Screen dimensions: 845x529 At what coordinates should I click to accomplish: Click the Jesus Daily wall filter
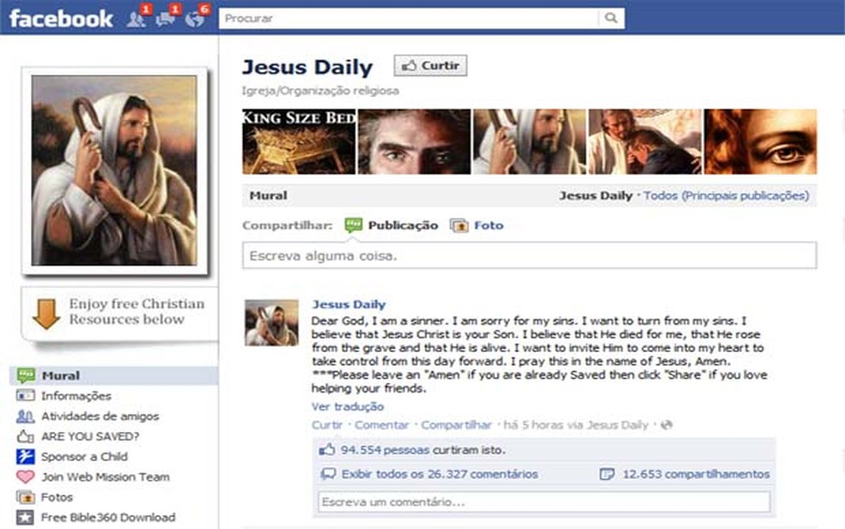pyautogui.click(x=595, y=196)
